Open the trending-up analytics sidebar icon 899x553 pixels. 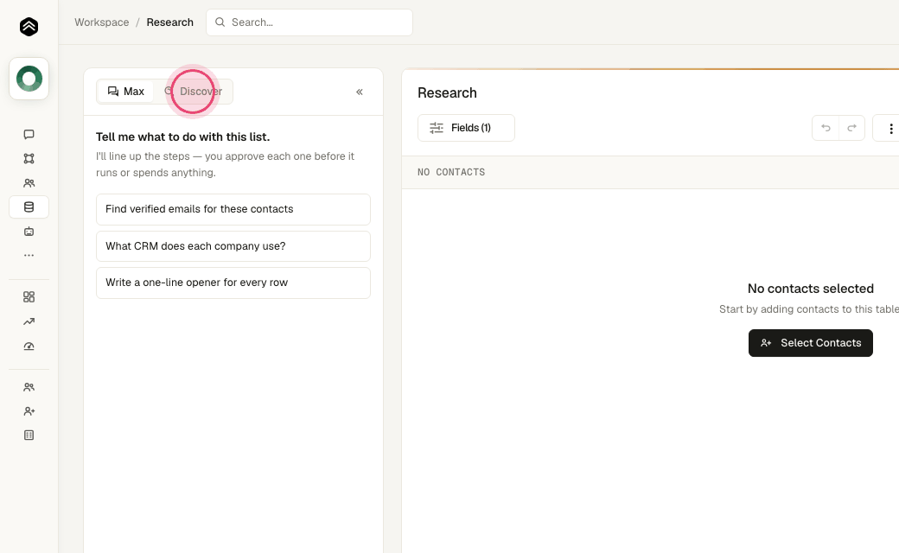coord(29,321)
